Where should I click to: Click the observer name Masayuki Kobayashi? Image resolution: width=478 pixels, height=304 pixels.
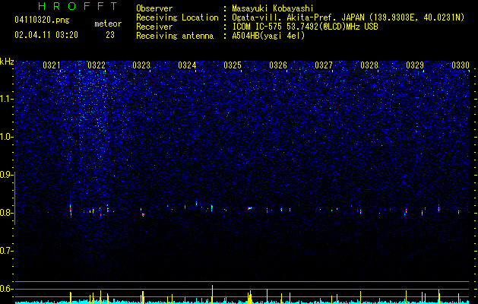[x=273, y=8]
